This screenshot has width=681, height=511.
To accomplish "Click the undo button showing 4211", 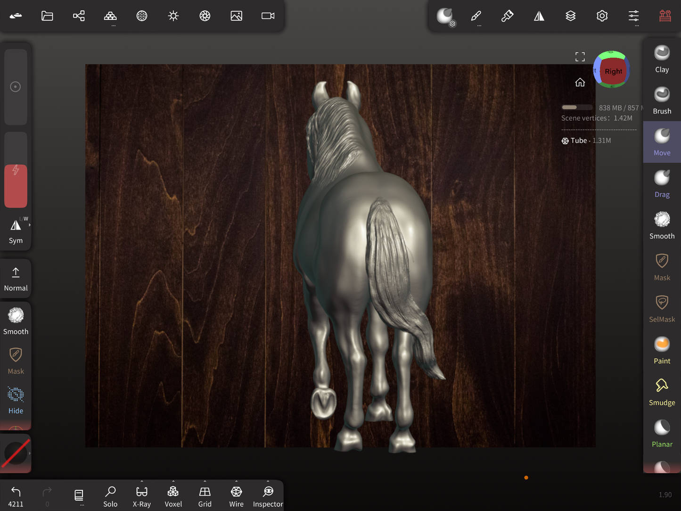I will [16, 497].
